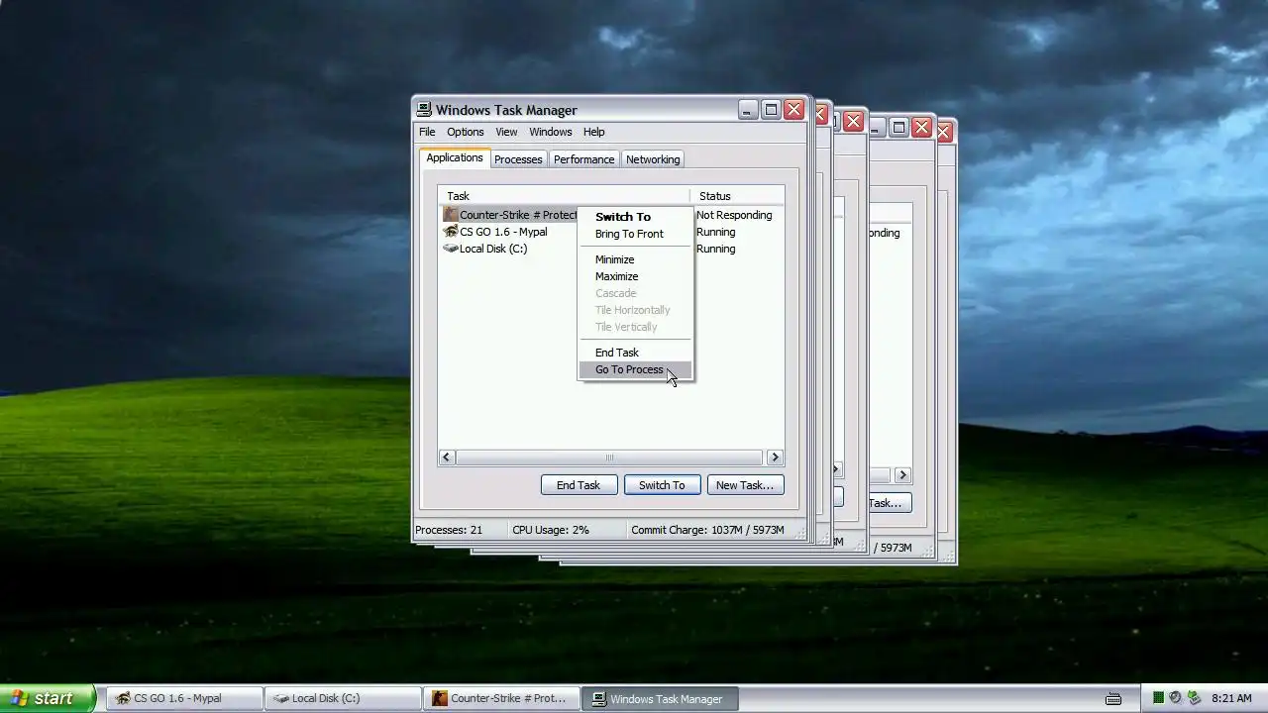
Task: Click the 8:21 AM taskbar clock
Action: coord(1231,698)
